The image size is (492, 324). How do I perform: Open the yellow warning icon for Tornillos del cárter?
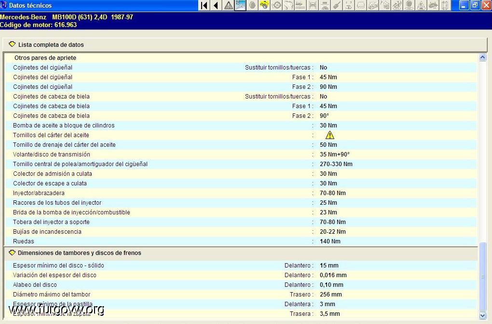[x=330, y=135]
